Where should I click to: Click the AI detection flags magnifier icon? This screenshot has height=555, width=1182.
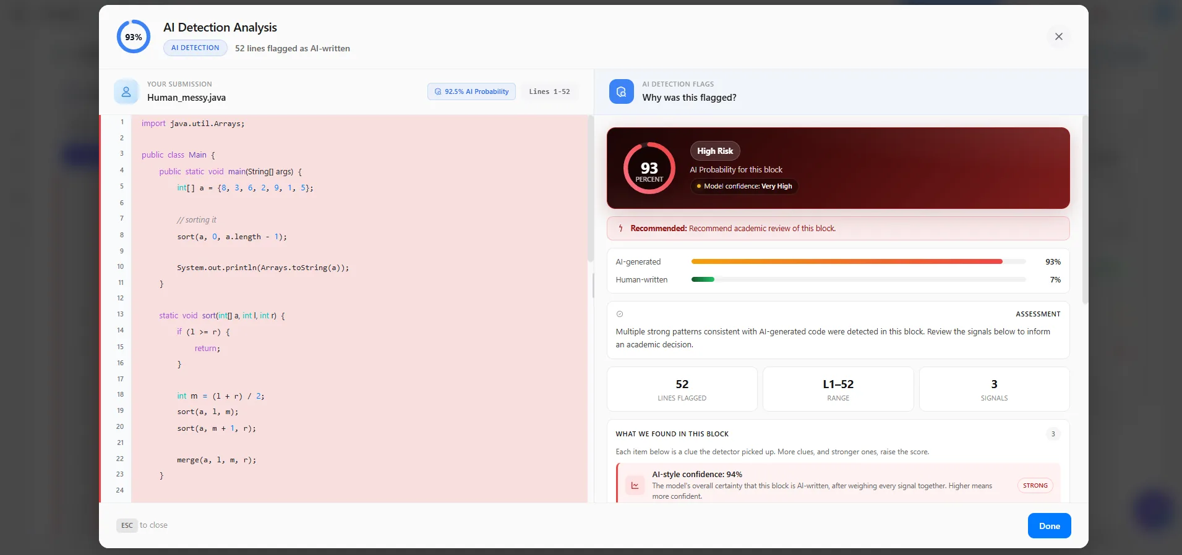(x=621, y=91)
